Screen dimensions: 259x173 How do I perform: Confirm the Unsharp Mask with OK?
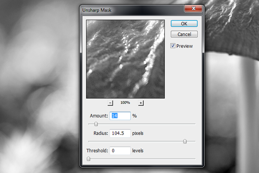184,24
